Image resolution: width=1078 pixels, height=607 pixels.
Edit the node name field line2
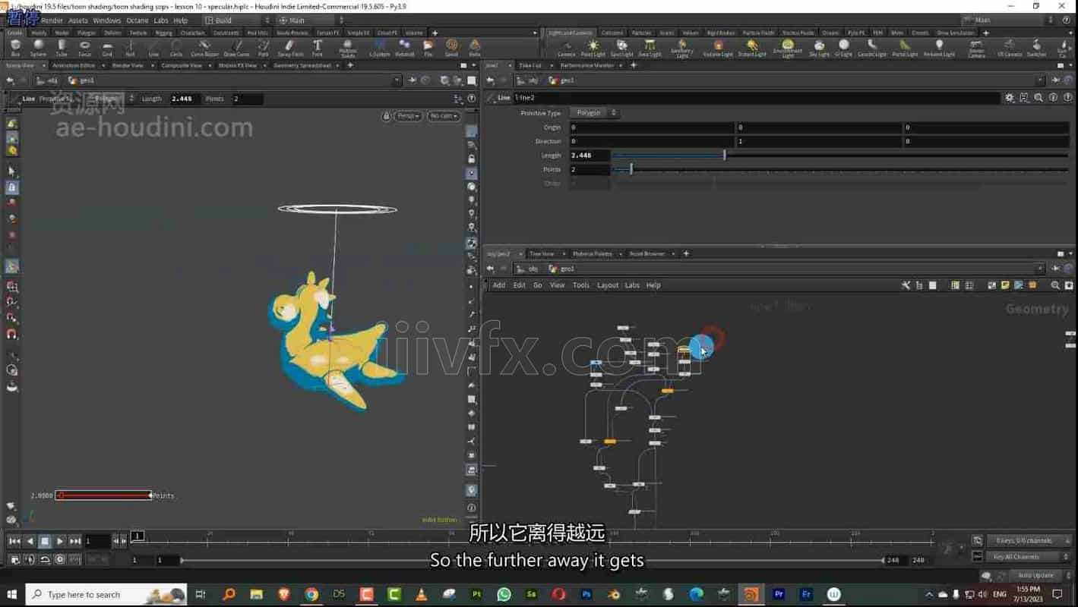pos(757,98)
